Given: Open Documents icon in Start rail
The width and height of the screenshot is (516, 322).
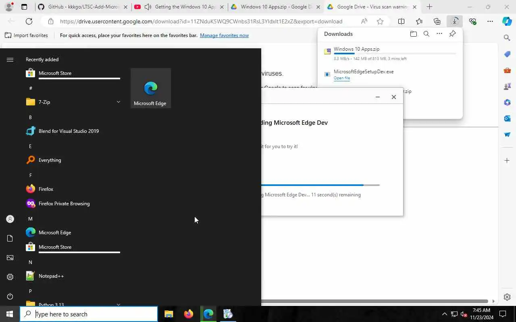Looking at the screenshot, I should tap(10, 238).
